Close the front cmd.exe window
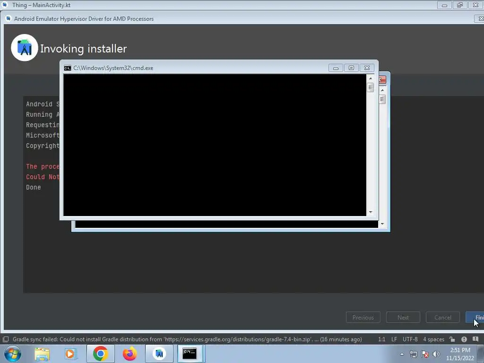484x363 pixels. tap(367, 68)
